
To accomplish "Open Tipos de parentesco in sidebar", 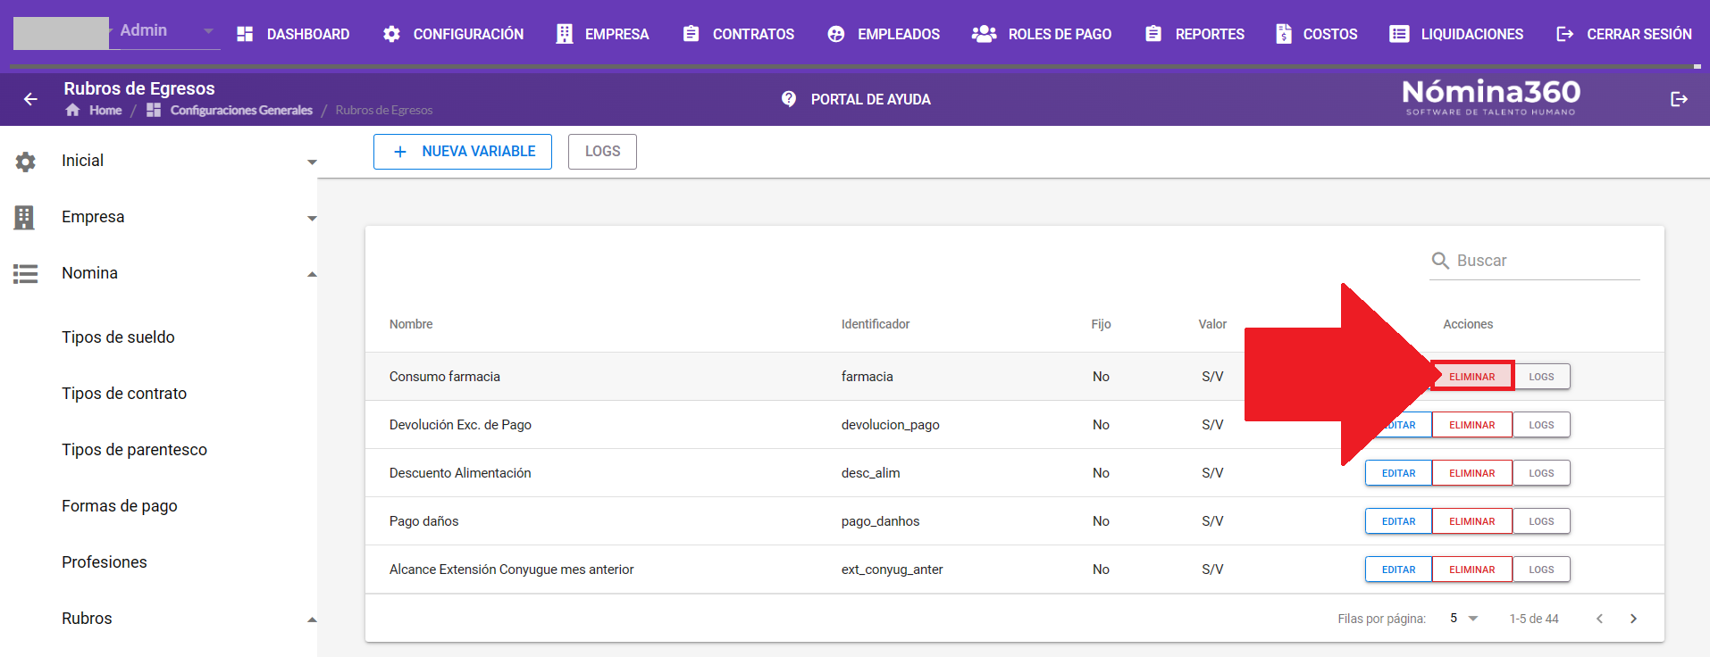I will tap(134, 450).
